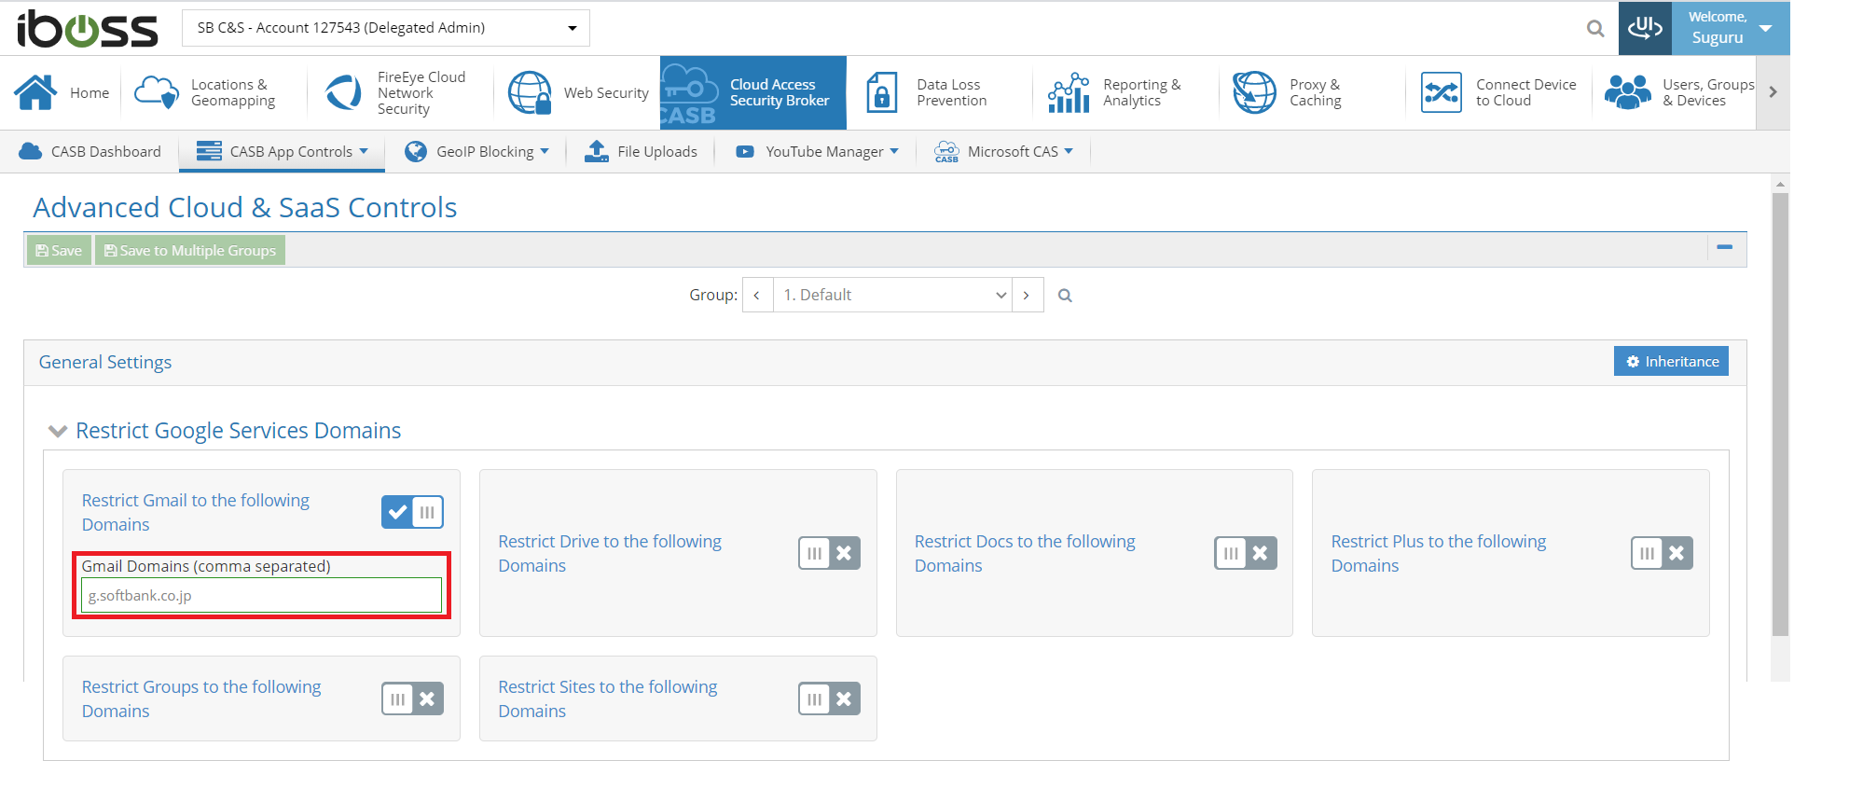Screen dimensions: 1863x802
Task: Select the File Uploads tab
Action: click(641, 151)
